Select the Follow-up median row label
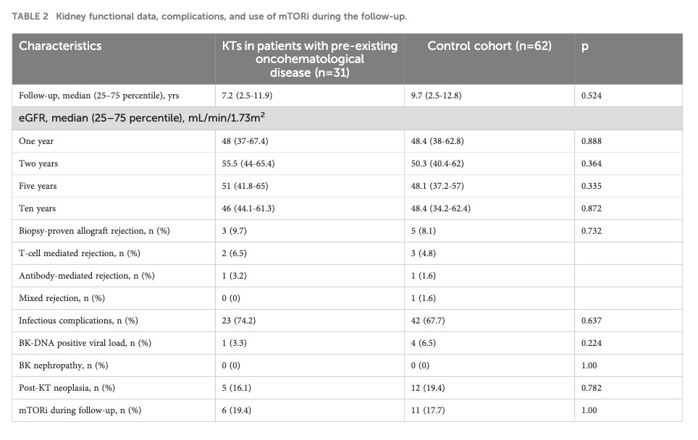 pos(98,96)
